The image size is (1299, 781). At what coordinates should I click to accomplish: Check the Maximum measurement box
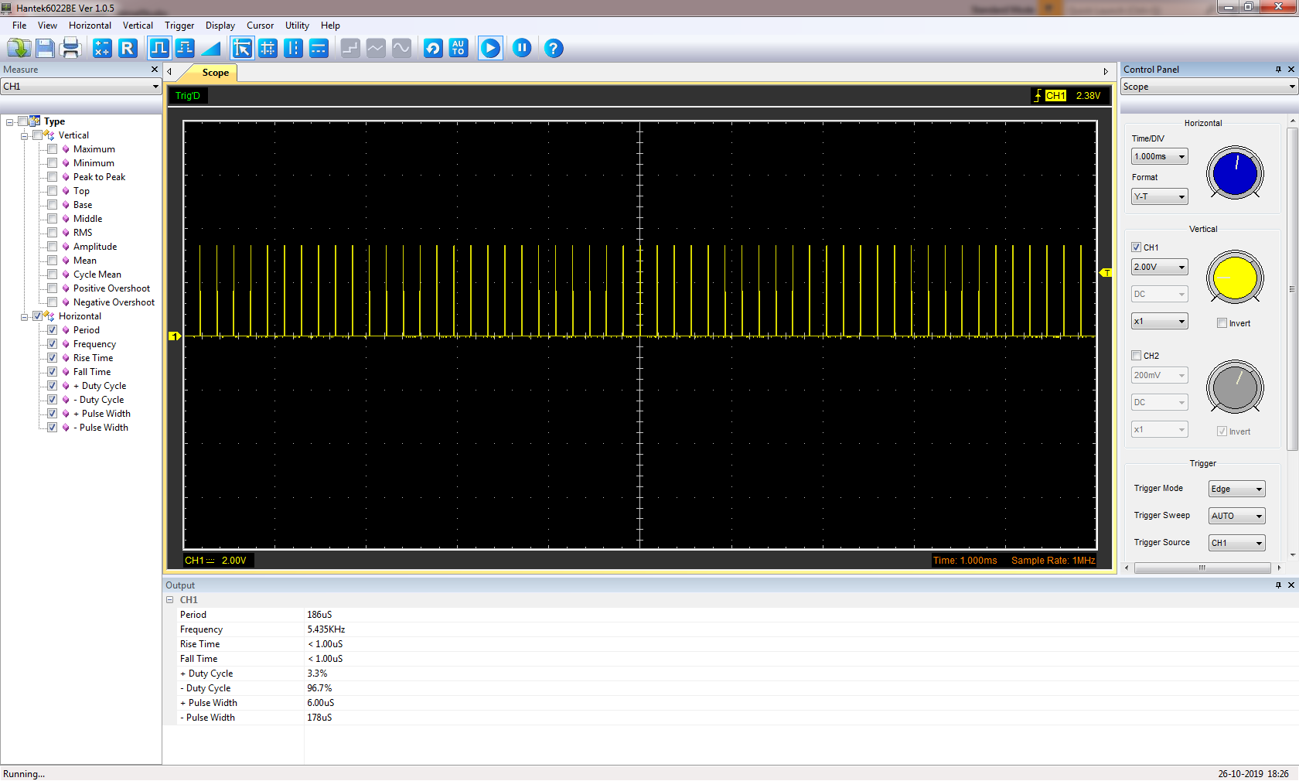(x=52, y=149)
